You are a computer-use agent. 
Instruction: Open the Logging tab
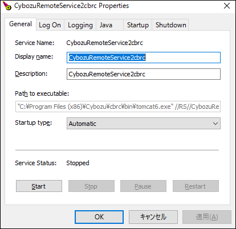pos(80,25)
